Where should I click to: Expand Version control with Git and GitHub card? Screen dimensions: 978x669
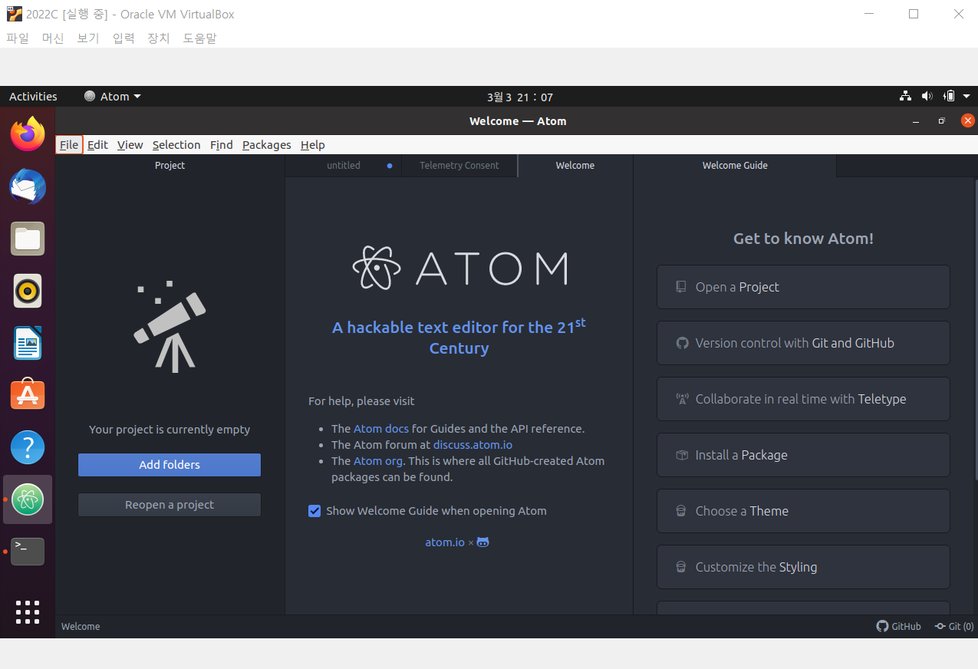[803, 343]
